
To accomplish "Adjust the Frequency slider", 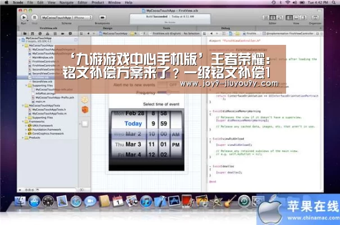I will coord(169,93).
